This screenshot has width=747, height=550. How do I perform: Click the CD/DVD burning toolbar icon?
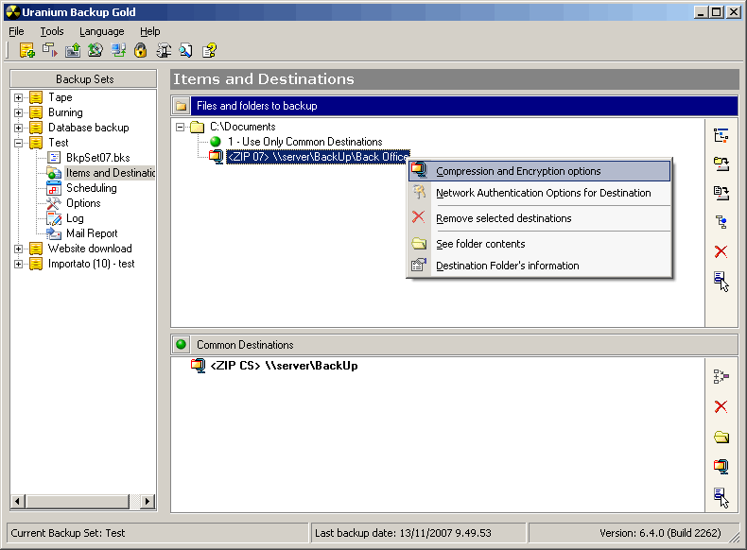(96, 50)
